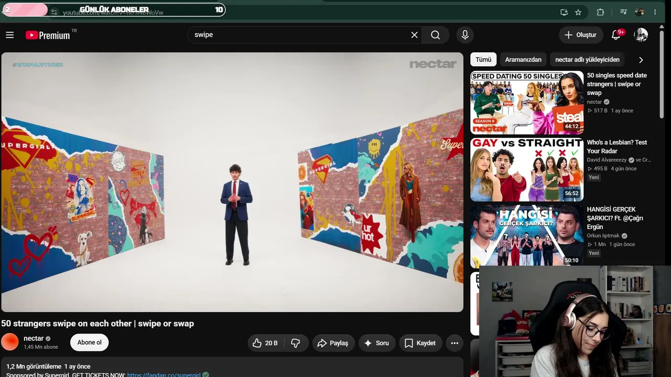
Task: Select the 'nectar adlı yükleyiciden' chip
Action: click(587, 60)
